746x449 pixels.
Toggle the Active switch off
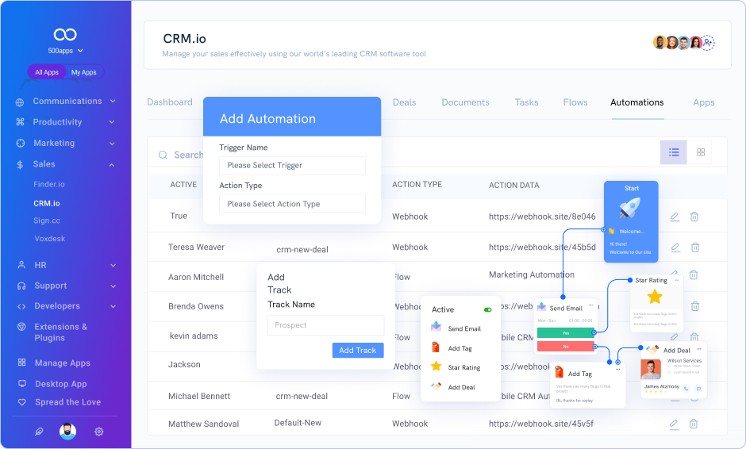click(x=487, y=309)
